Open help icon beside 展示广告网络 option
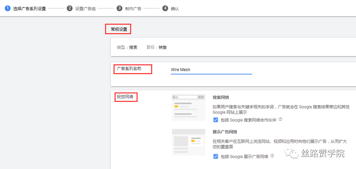Viewport: 356px width, 169px height. pyautogui.click(x=272, y=156)
